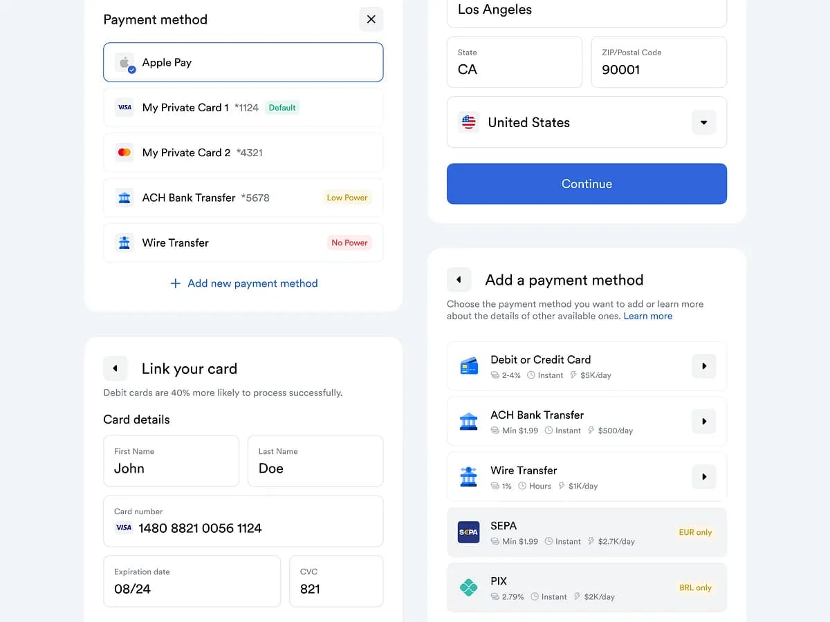Click the SEPA logo icon
The height and width of the screenshot is (622, 830).
pos(469,532)
